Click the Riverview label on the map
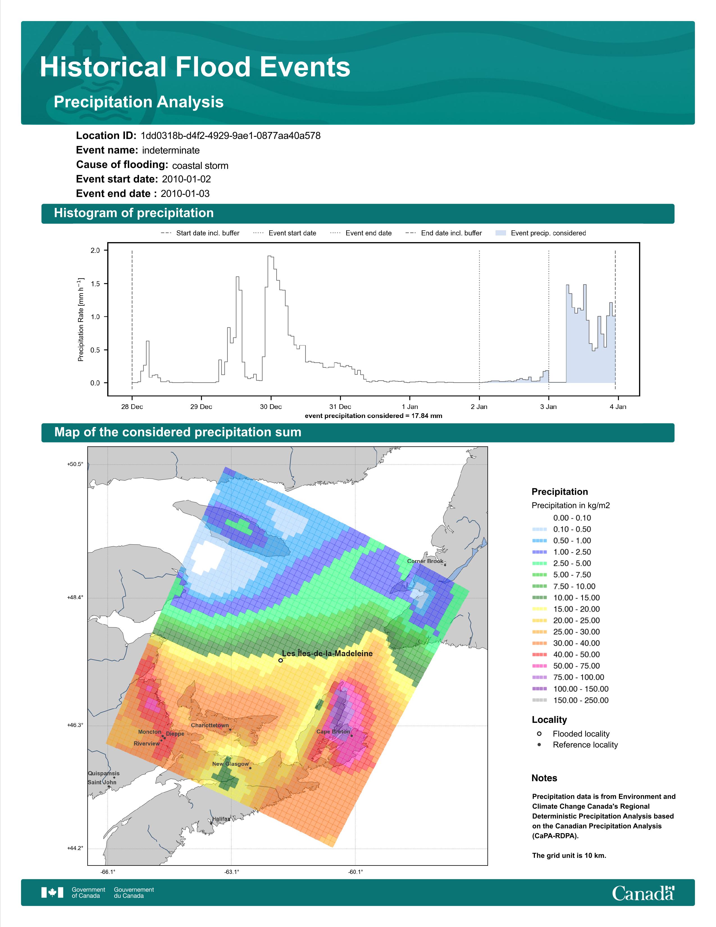This screenshot has width=716, height=927. 147,743
